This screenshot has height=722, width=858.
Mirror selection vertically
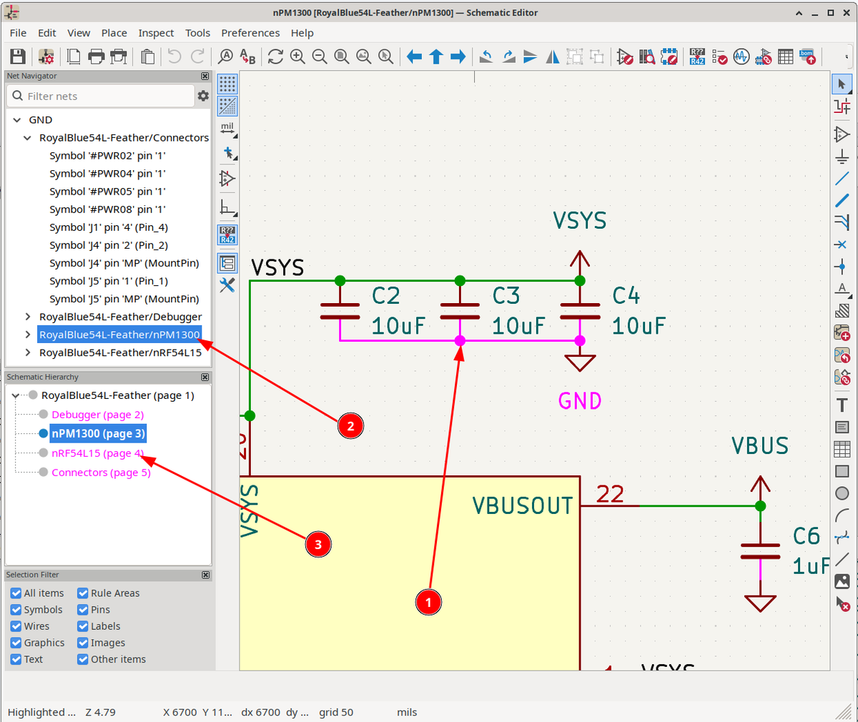point(531,56)
